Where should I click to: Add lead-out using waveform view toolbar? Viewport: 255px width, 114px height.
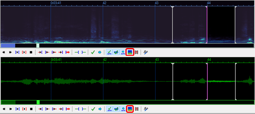pos(84,109)
